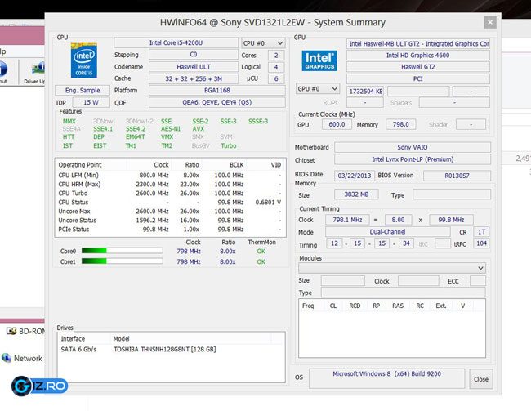Click the Platform value BGA1168
This screenshot has width=531, height=411.
217,91
